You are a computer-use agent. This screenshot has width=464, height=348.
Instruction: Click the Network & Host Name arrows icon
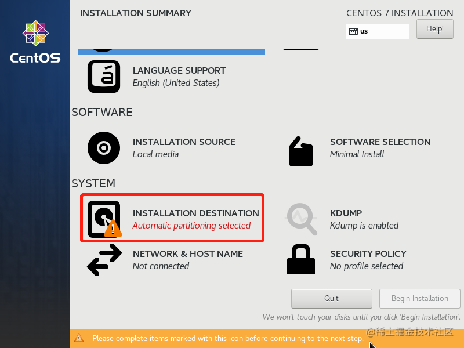pos(104,260)
